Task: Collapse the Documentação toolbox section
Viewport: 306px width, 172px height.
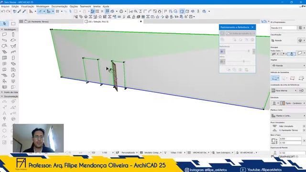Action: (x=2, y=97)
